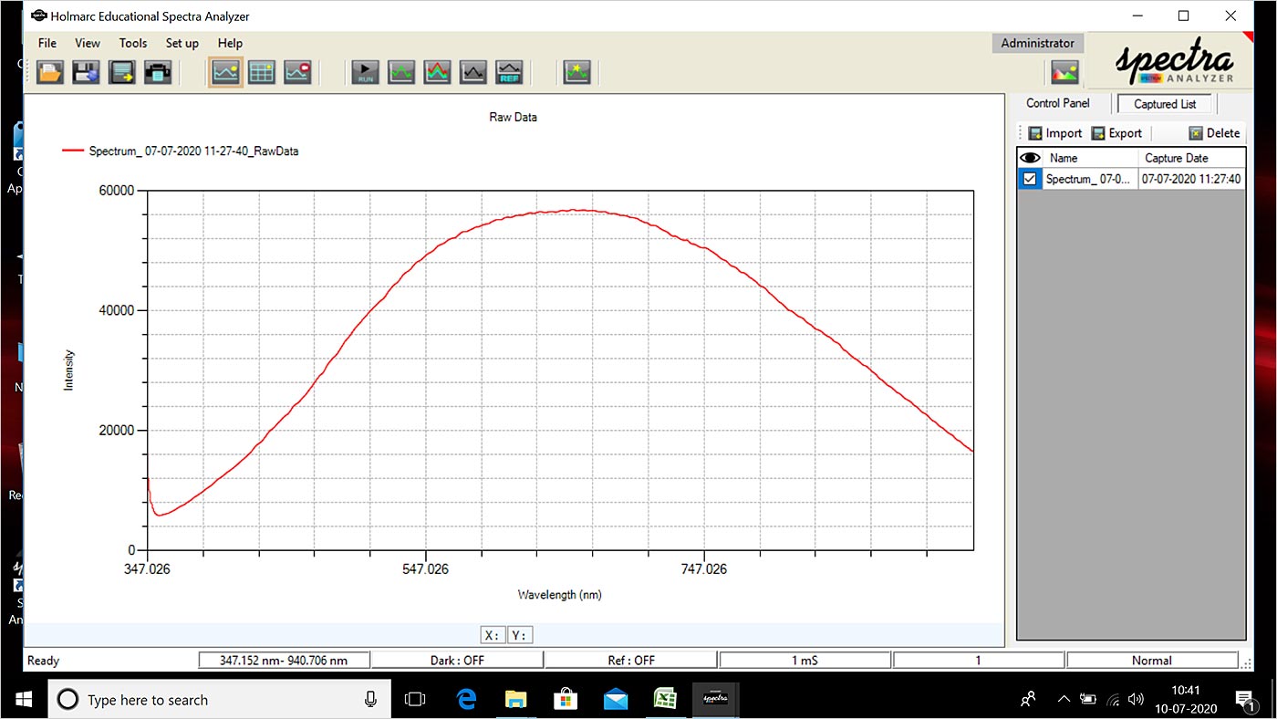This screenshot has width=1277, height=719.
Task: Click the Open file folder icon
Action: click(x=49, y=72)
